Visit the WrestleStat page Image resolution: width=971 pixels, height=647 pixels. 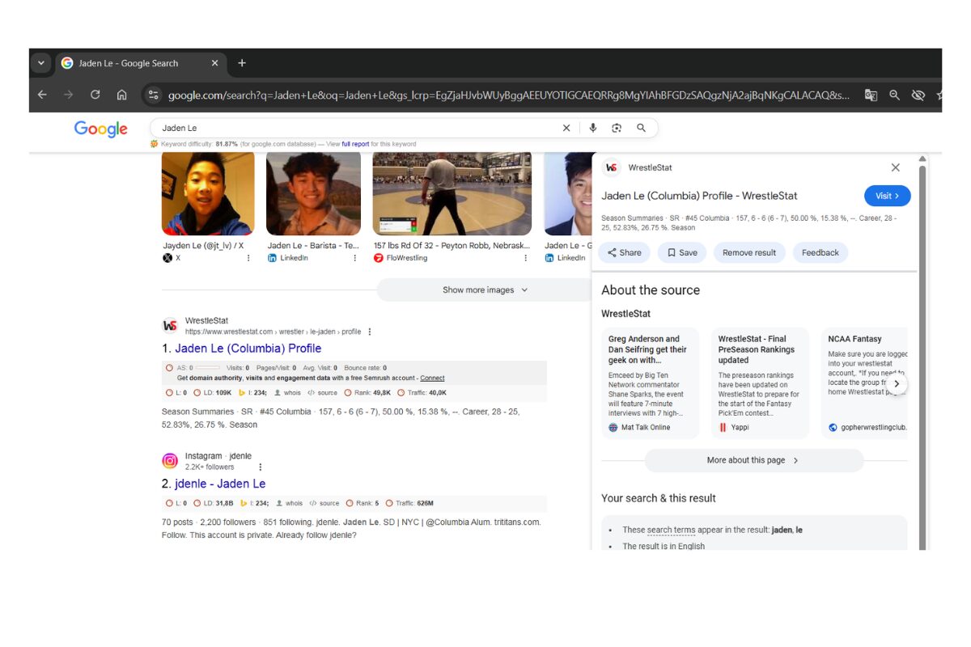tap(887, 196)
